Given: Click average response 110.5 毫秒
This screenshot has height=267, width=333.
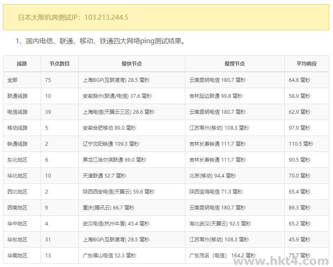Looking at the screenshot, I should tap(301, 144).
